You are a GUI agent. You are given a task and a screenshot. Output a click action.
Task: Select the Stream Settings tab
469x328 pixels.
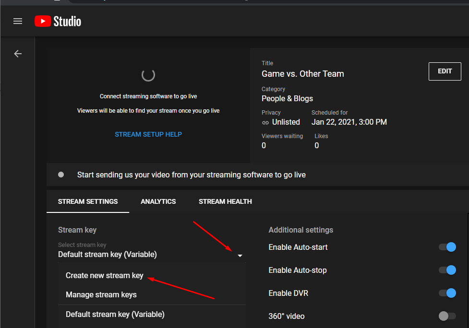click(x=88, y=201)
